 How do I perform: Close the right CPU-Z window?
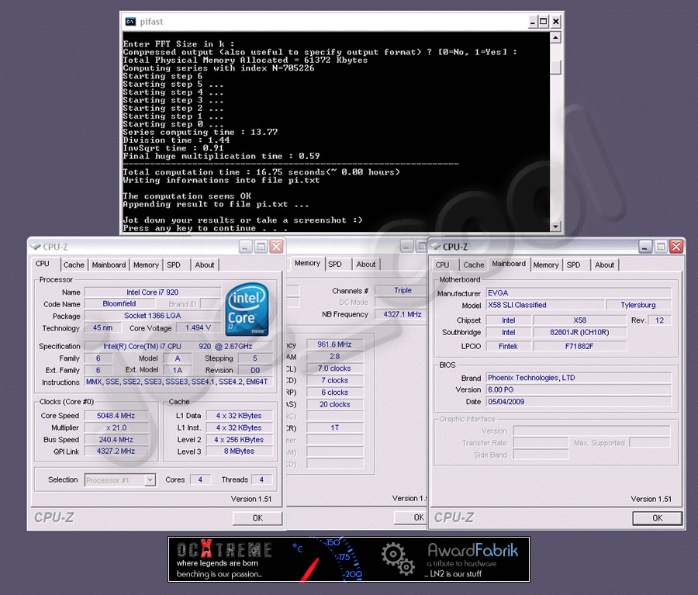click(x=676, y=246)
